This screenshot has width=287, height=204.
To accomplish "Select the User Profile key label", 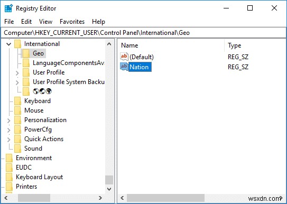I will (49, 72).
